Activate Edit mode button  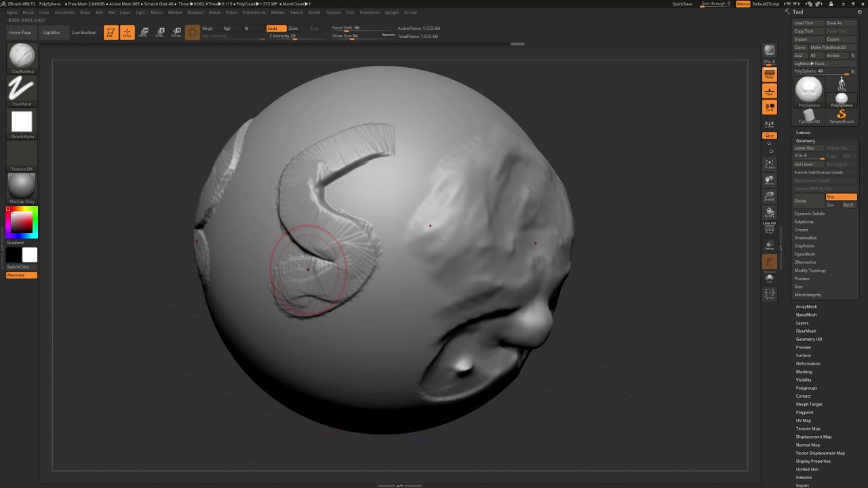(110, 33)
